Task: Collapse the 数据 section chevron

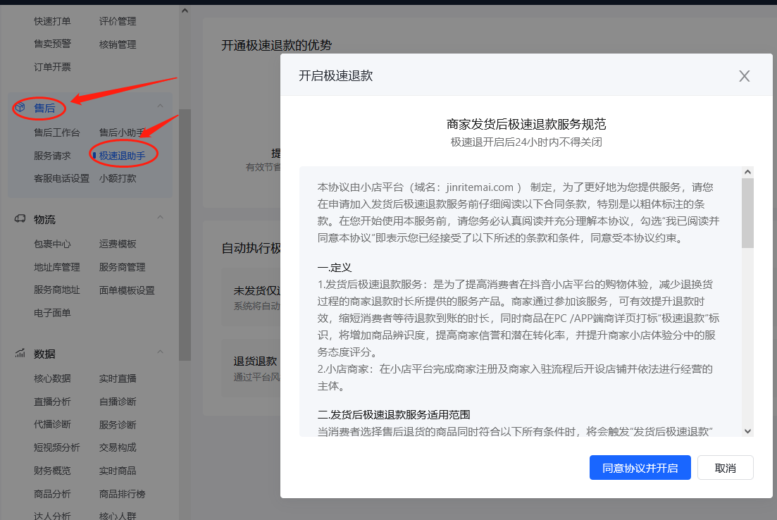Action: [x=160, y=352]
